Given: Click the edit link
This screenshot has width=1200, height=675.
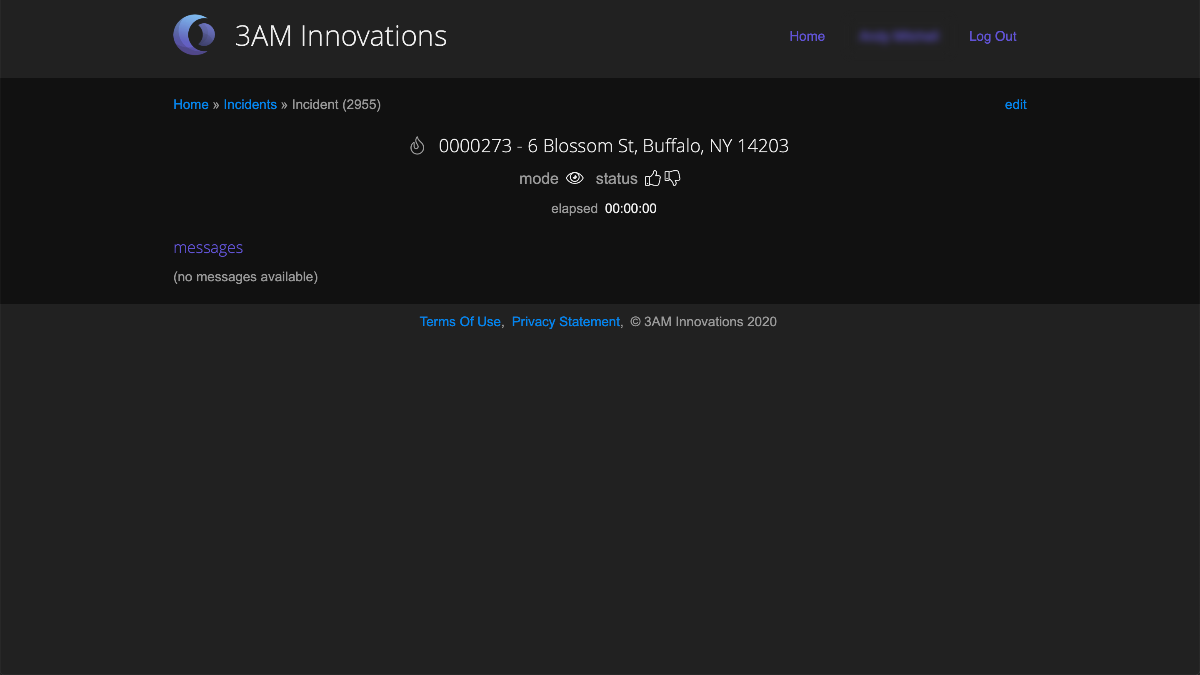Looking at the screenshot, I should pos(1015,105).
